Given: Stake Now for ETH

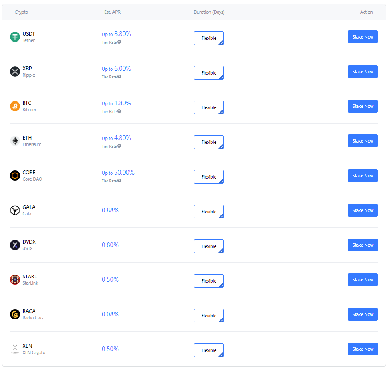Looking at the screenshot, I should click(x=363, y=141).
